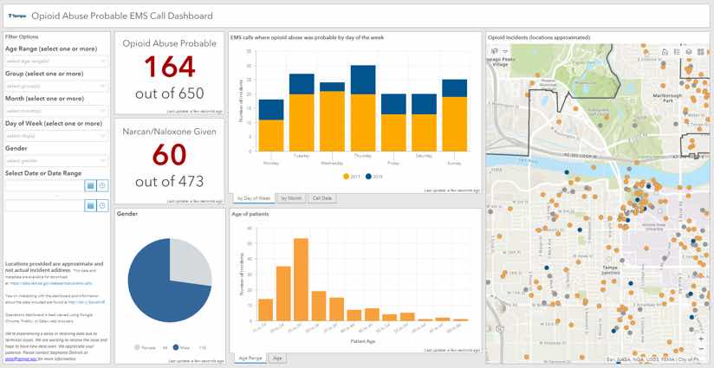Click the map selection tool icon

(495, 52)
